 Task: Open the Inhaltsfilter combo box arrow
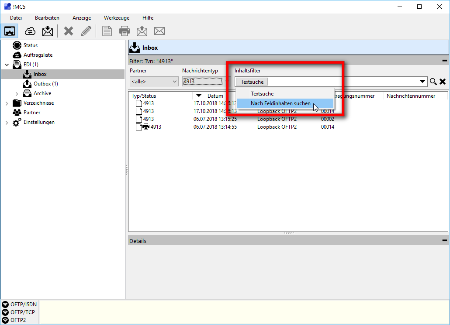pyautogui.click(x=422, y=82)
